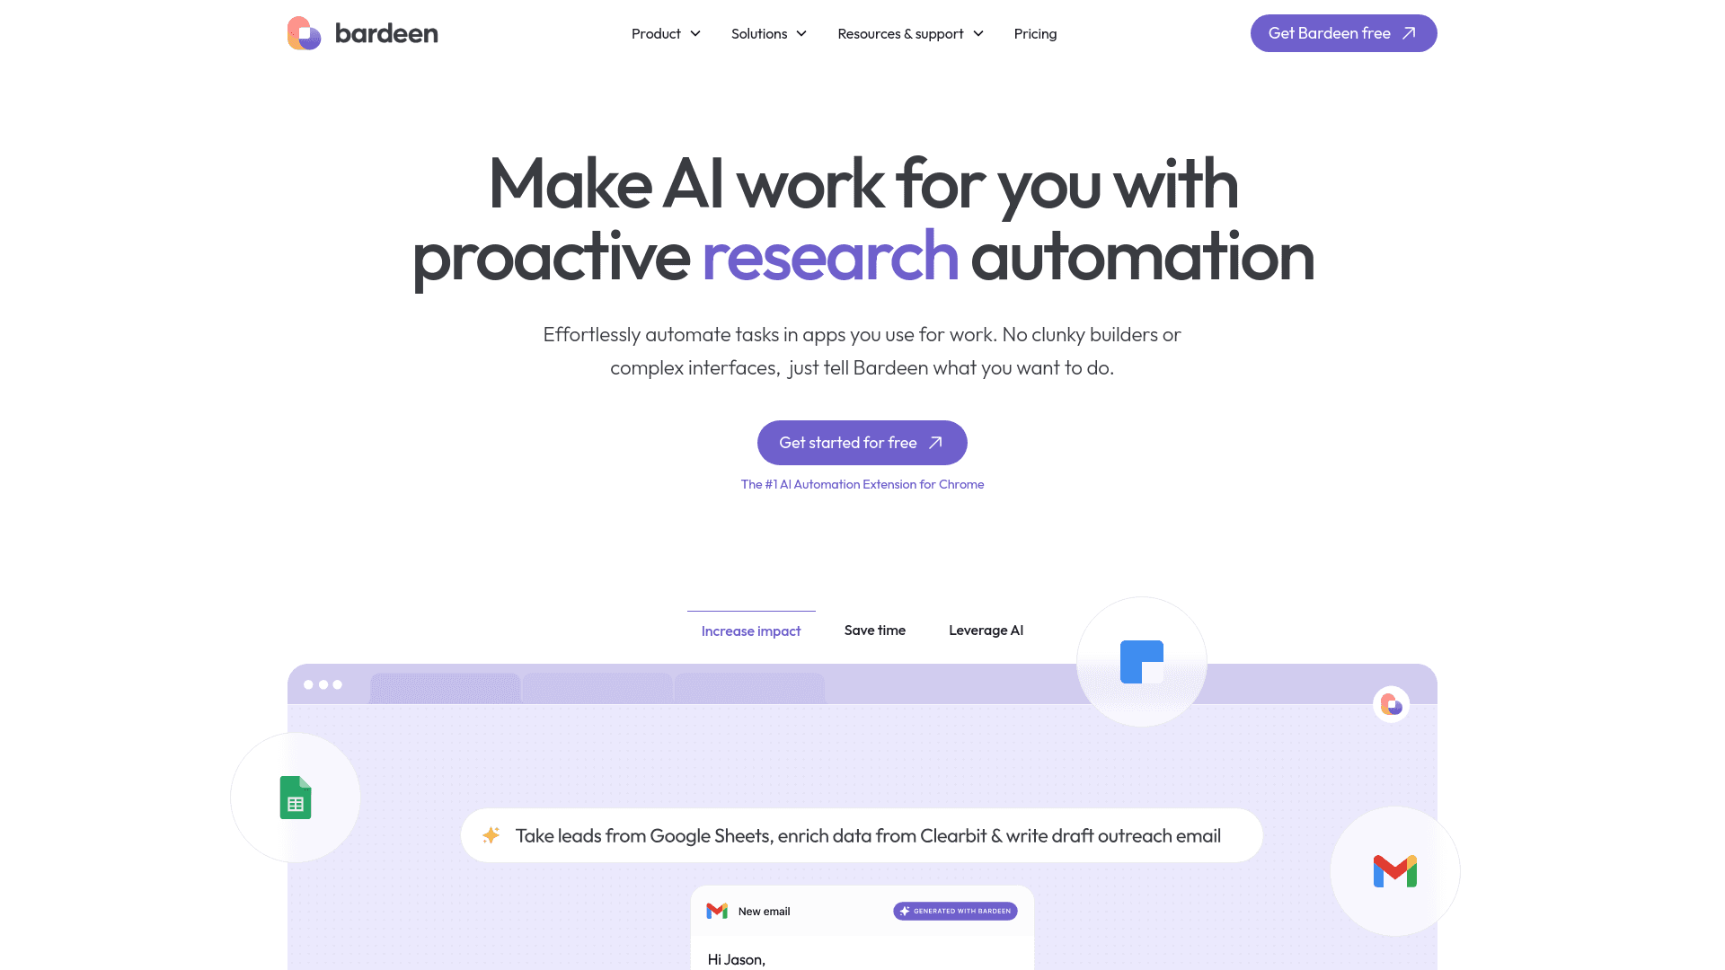Screen dimensions: 1725x970
Task: Expand the Product dropdown menu
Action: pyautogui.click(x=666, y=33)
